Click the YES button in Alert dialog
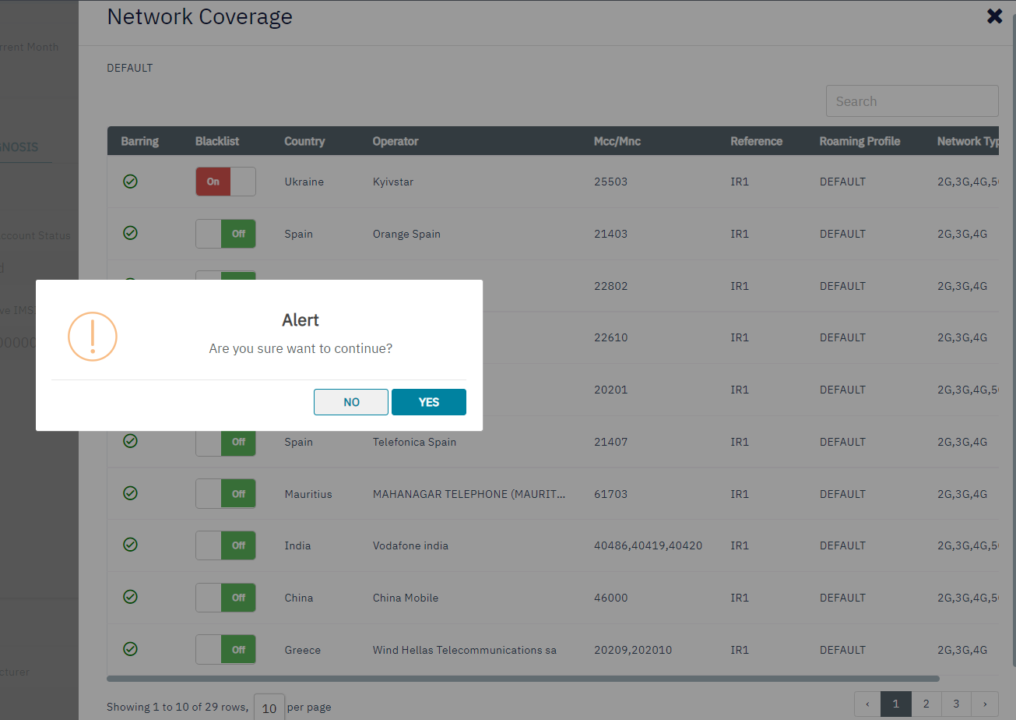Screen dimensions: 1016x720 (428, 402)
